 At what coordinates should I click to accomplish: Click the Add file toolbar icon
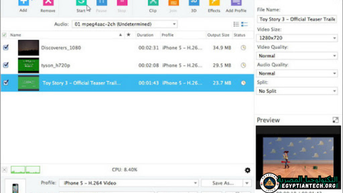tap(23, 4)
